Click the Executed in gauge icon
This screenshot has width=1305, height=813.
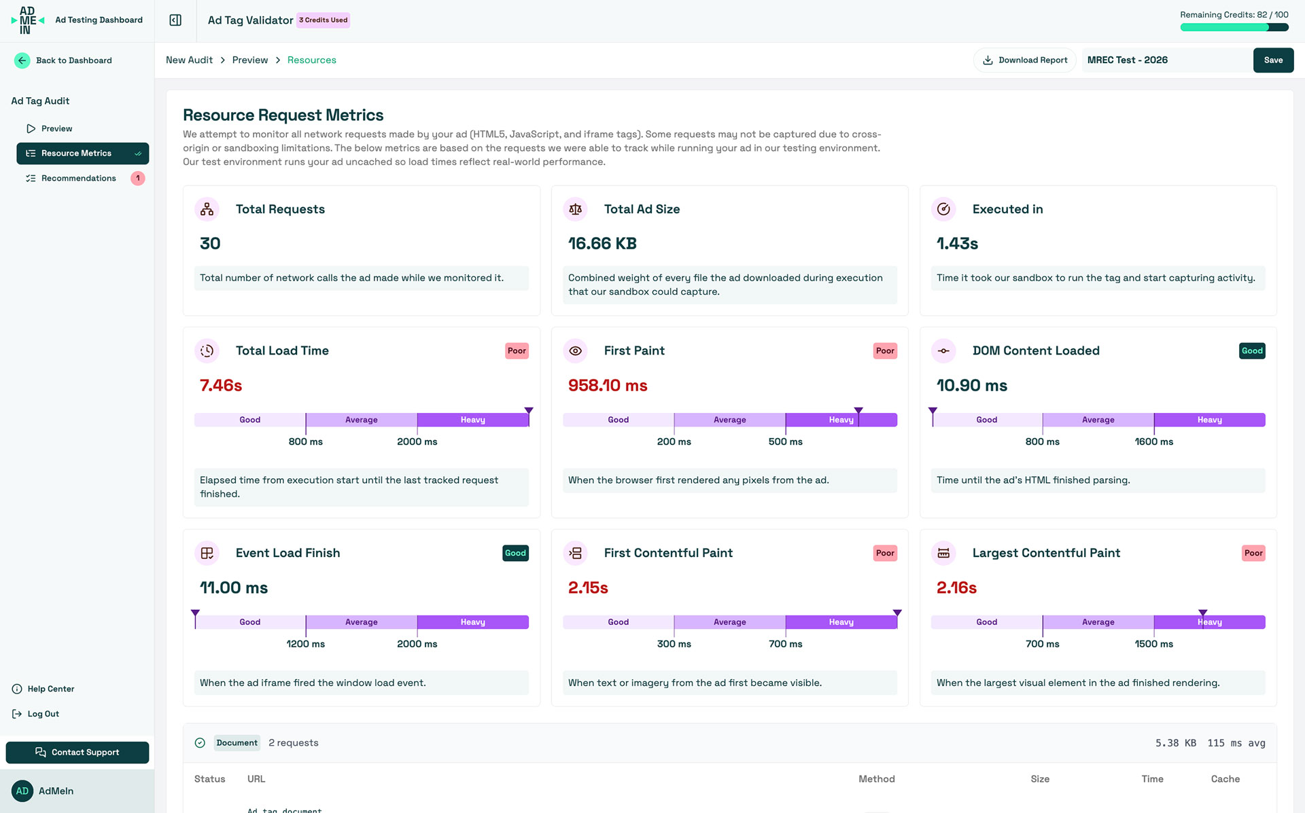(x=944, y=209)
